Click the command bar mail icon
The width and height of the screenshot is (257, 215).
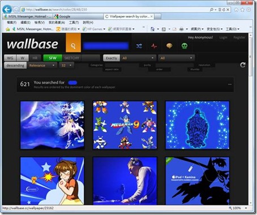tap(174, 29)
